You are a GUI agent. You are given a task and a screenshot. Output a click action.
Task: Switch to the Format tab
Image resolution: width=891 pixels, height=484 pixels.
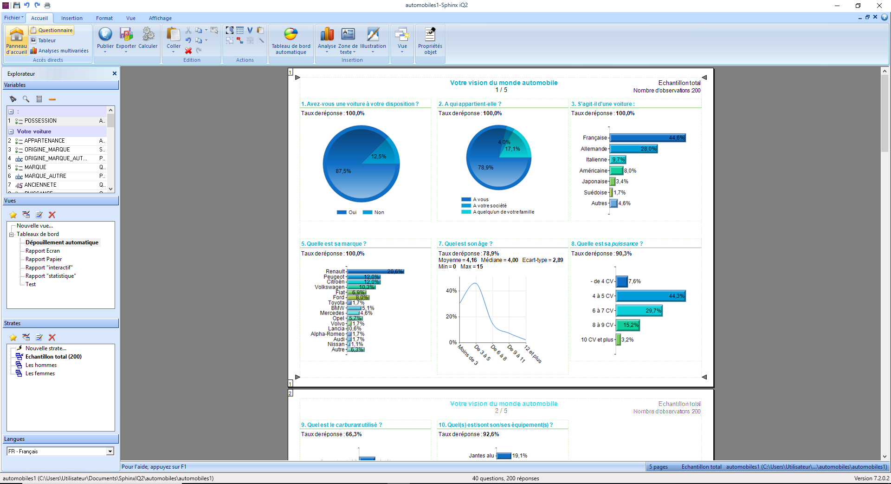pyautogui.click(x=104, y=18)
